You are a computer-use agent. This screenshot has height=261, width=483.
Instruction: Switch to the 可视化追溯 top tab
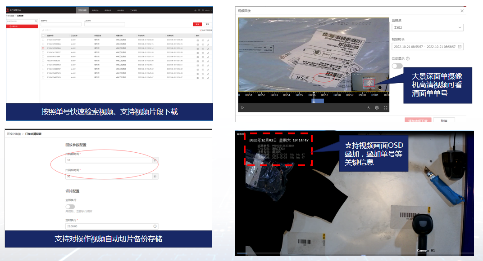pos(82,9)
